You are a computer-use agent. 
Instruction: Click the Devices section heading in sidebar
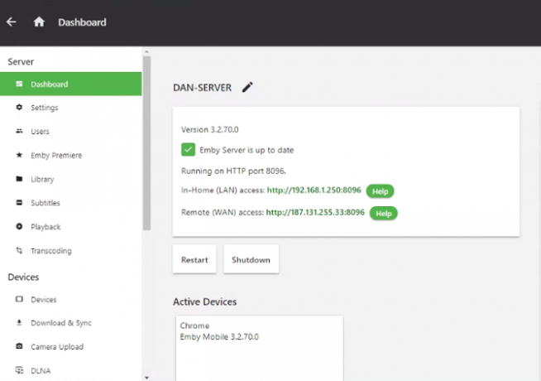[23, 277]
